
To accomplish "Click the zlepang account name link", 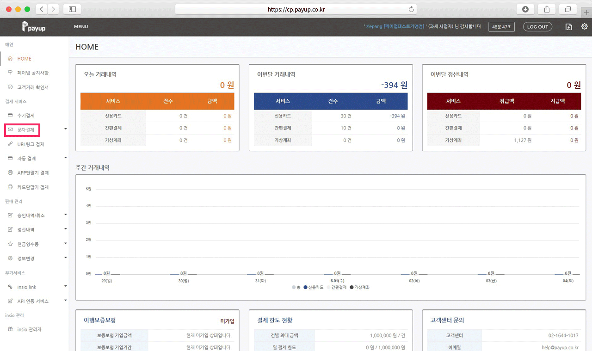I will 395,27.
